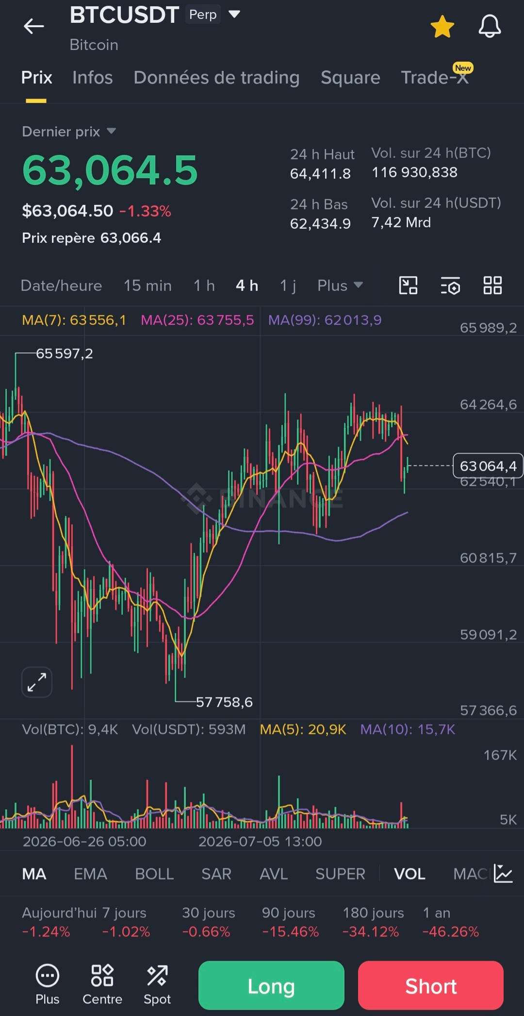Open the multi-chart grid icon

492,286
